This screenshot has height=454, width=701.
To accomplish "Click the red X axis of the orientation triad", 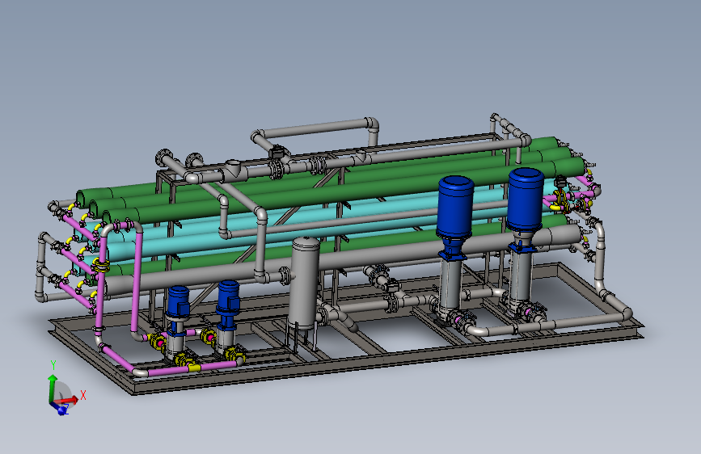I will pos(66,400).
